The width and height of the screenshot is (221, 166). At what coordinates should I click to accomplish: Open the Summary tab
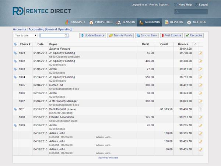point(75,22)
